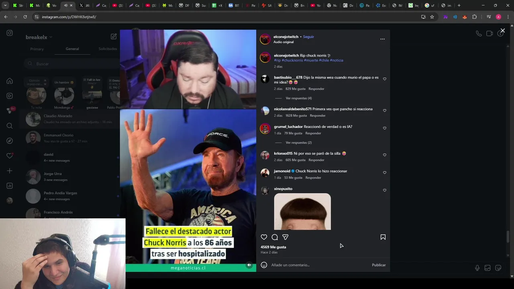
Task: Switch to the General inbox tab
Action: [x=72, y=49]
